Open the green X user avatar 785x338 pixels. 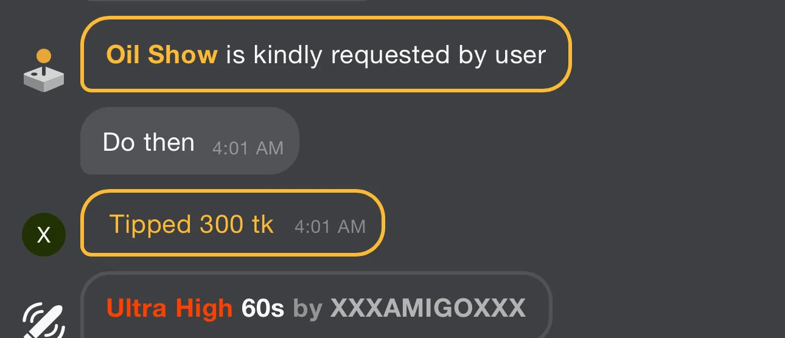point(44,234)
